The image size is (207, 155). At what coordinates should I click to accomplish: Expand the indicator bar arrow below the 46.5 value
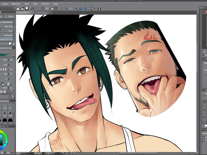tap(11, 92)
